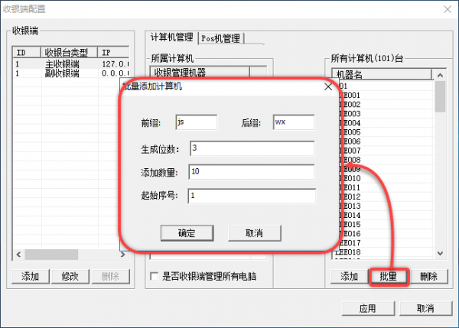Screen dimensions: 459x328
Task: Click 取消 in the batch add dialog
Action: pyautogui.click(x=255, y=233)
